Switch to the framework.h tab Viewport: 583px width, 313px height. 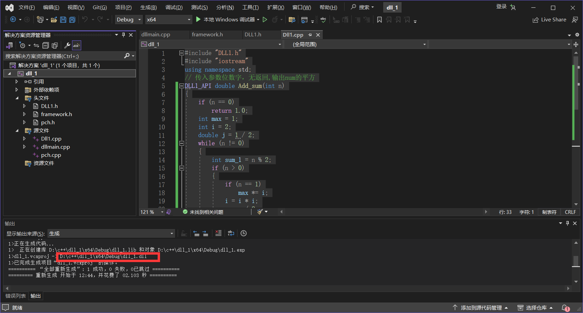[207, 35]
